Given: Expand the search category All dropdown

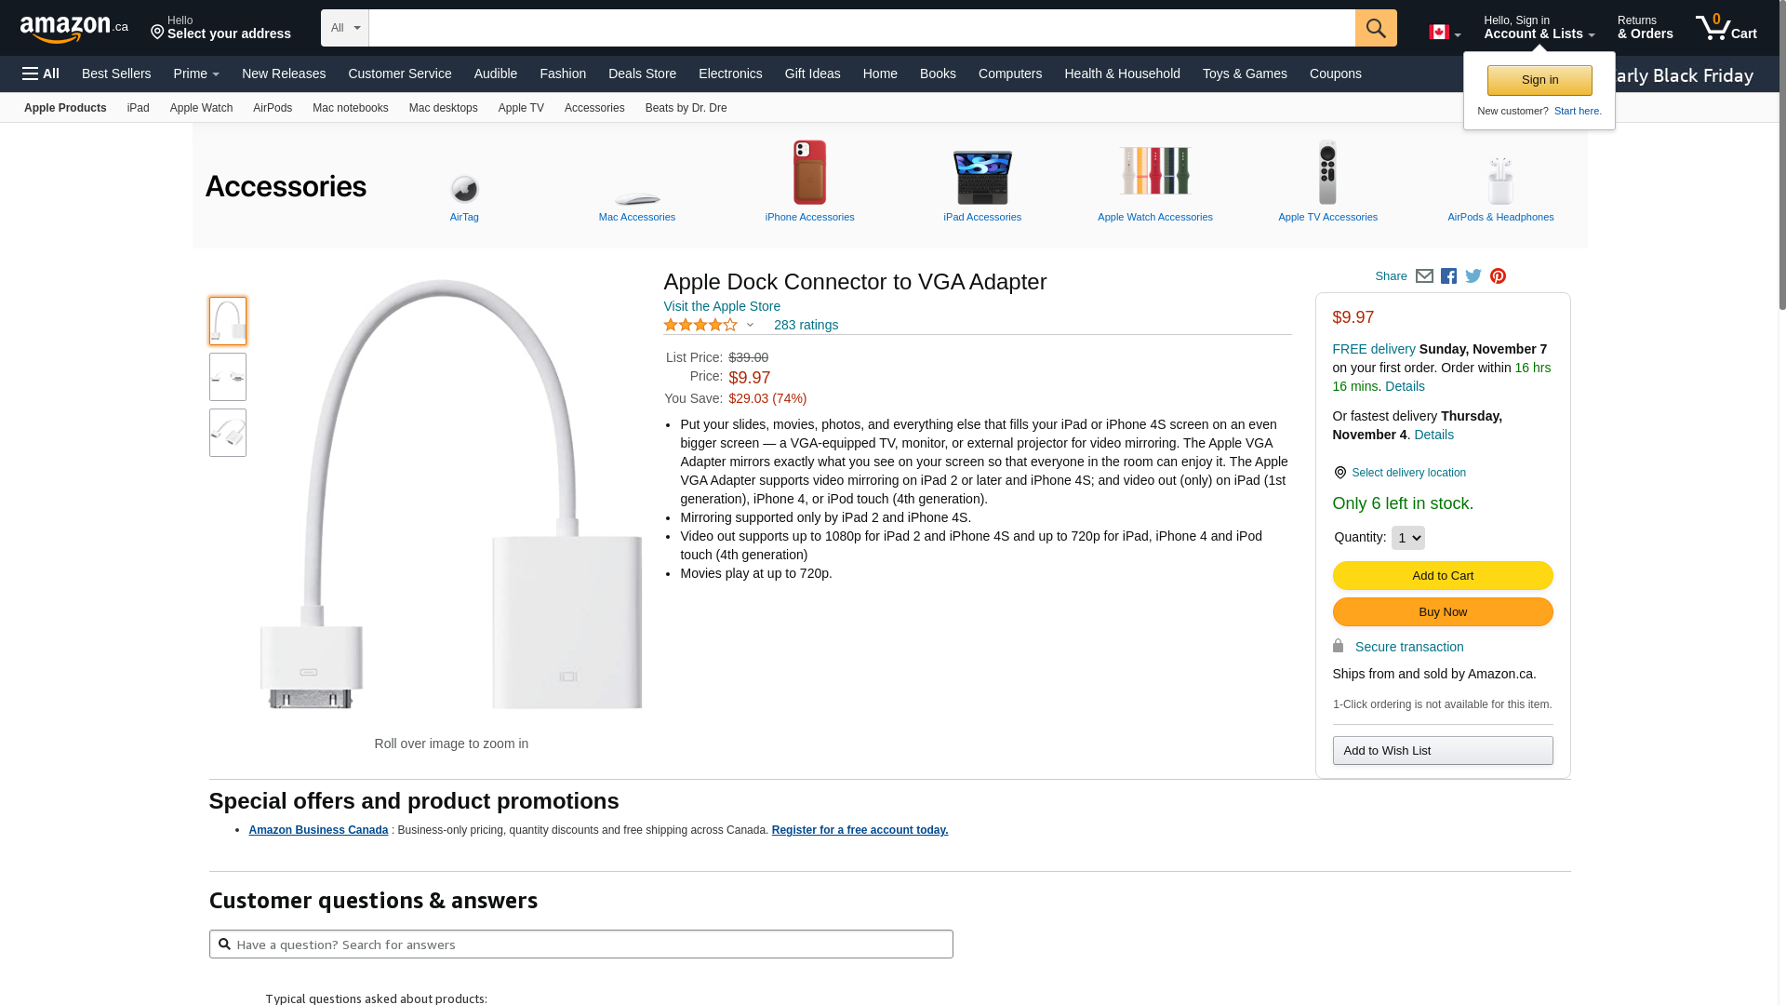Looking at the screenshot, I should 345,28.
